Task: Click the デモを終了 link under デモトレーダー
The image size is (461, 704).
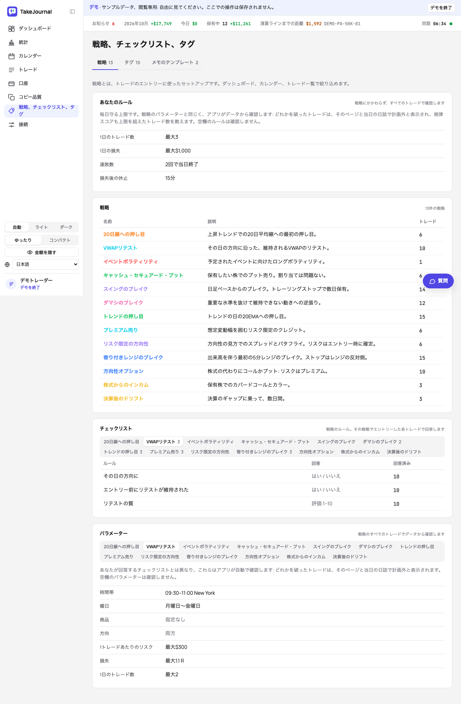Action: pyautogui.click(x=30, y=287)
